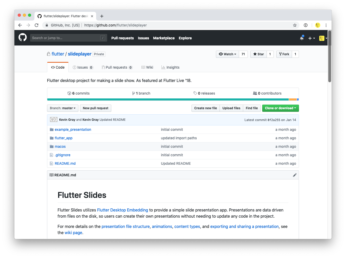This screenshot has width=346, height=258.
Task: Open the Chrome three-dot menu
Action: coord(326,25)
